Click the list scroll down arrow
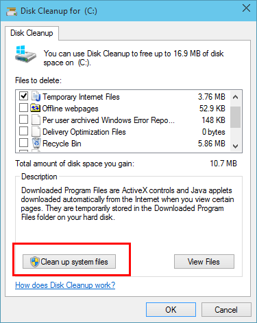The width and height of the screenshot is (257, 323). [x=235, y=146]
